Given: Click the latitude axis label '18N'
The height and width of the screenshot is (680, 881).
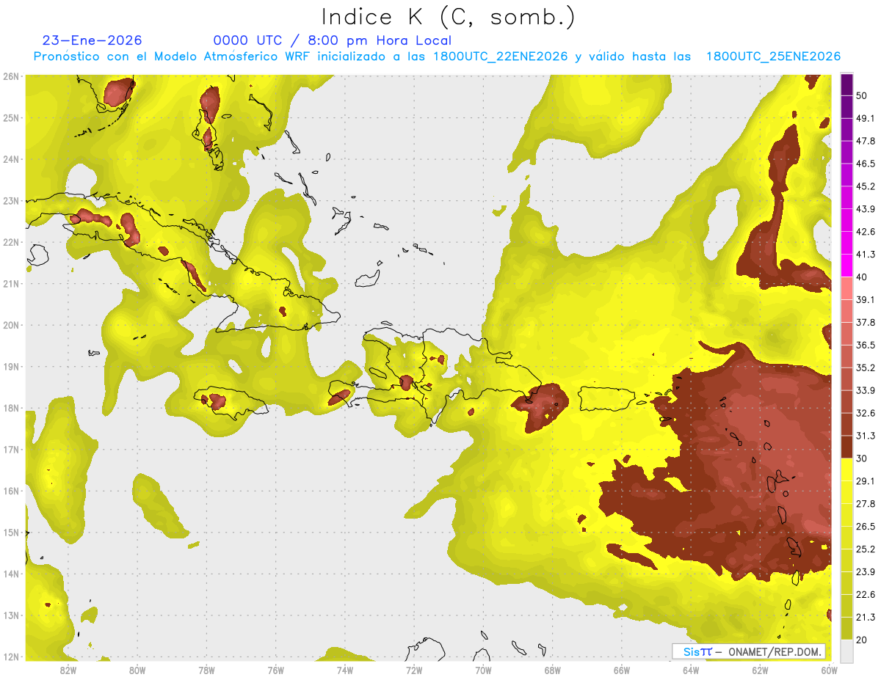Looking at the screenshot, I should click(11, 408).
